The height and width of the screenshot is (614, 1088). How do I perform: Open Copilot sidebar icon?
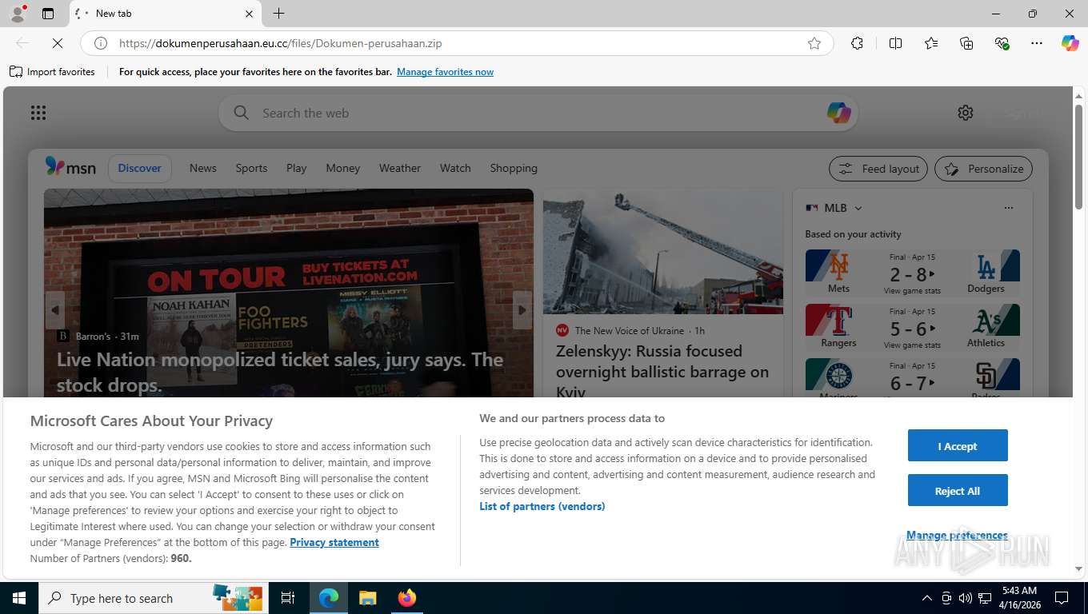(x=1070, y=43)
